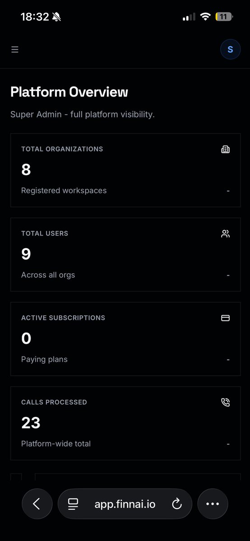
Task: Select the Calls Processed card
Action: click(125, 423)
